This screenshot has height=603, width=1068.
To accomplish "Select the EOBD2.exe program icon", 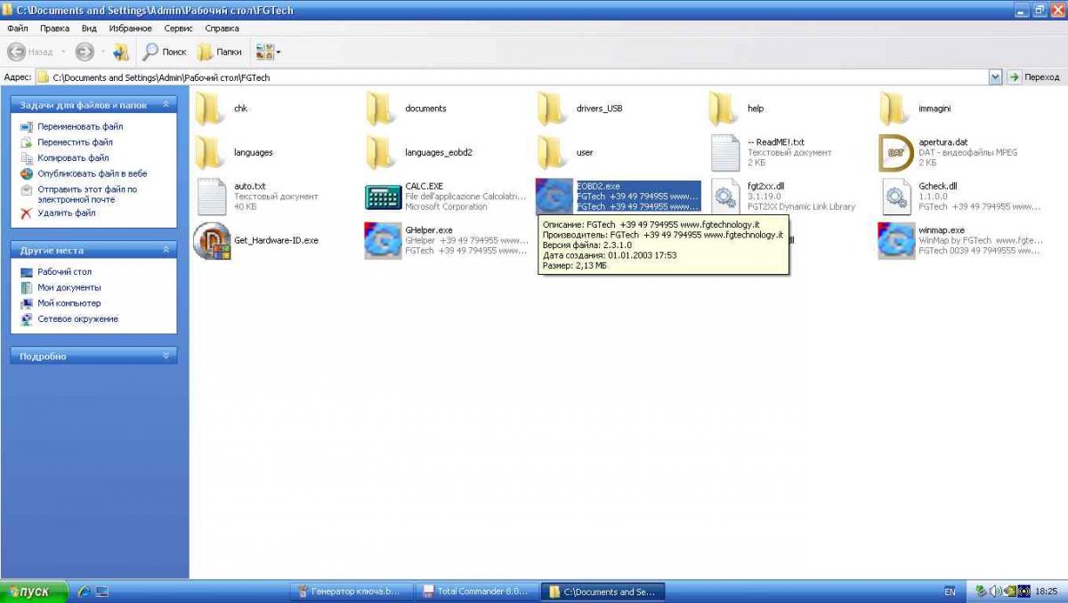I will pos(554,197).
